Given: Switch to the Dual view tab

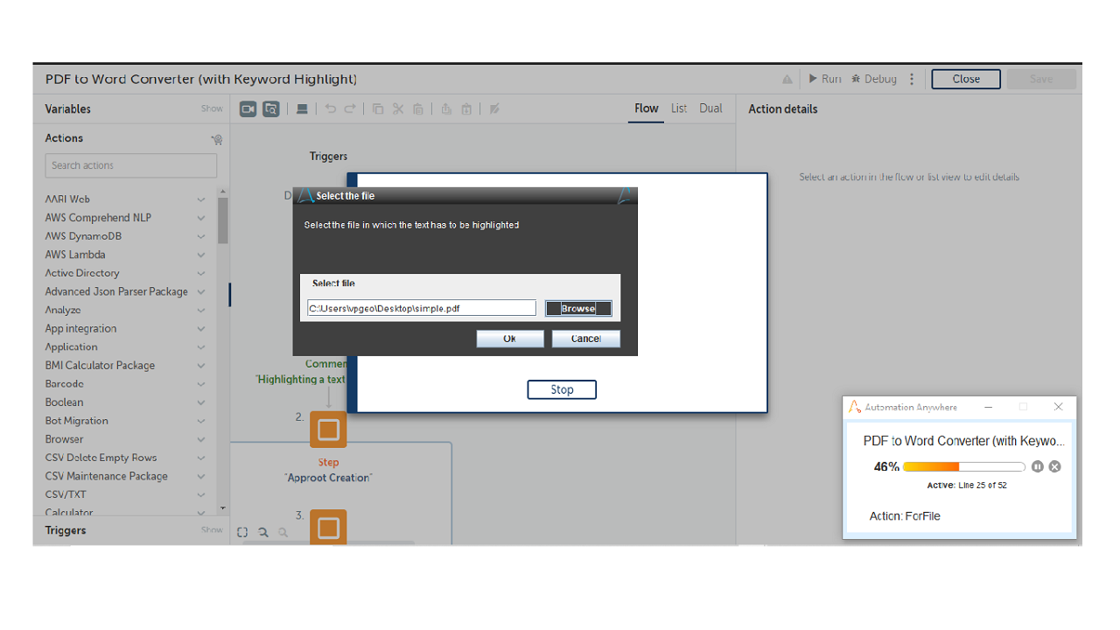Looking at the screenshot, I should 711,108.
